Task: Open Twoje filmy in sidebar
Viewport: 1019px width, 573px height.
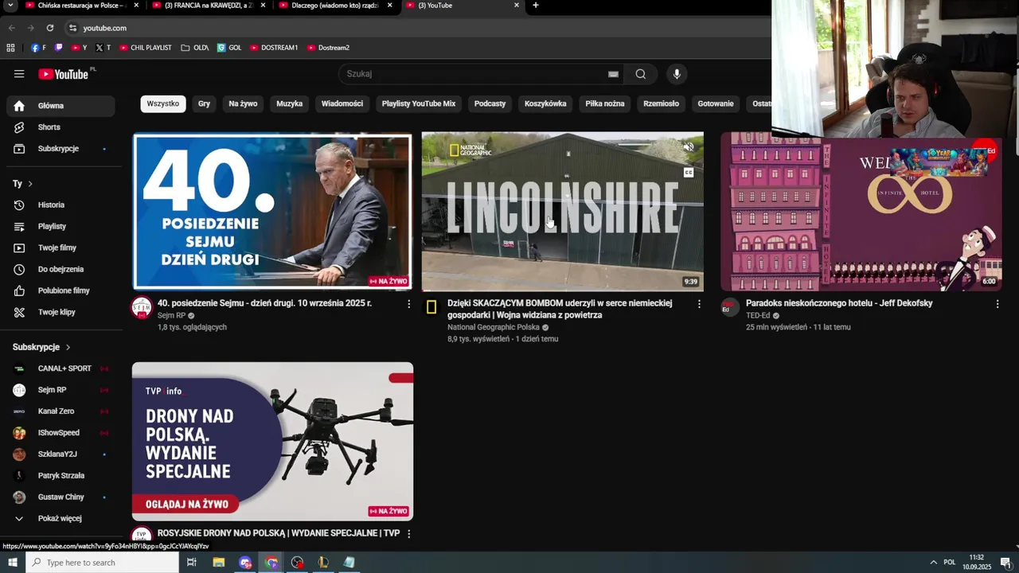Action: 61,248
